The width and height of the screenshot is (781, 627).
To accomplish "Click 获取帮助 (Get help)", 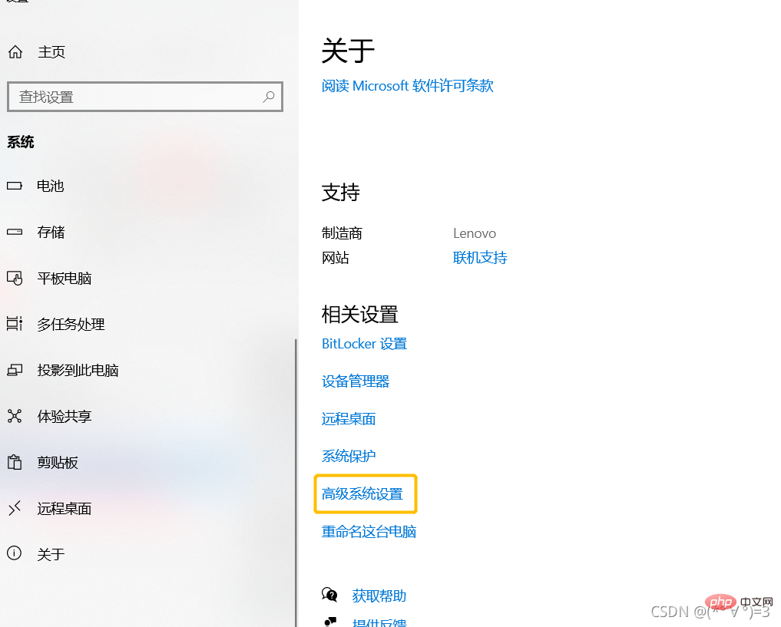I will point(379,596).
